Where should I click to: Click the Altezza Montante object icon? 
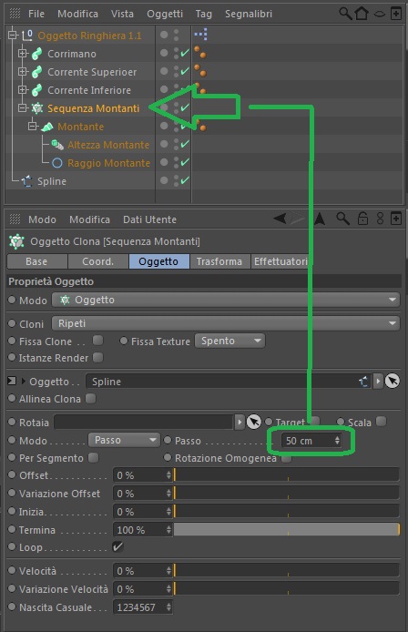click(57, 144)
